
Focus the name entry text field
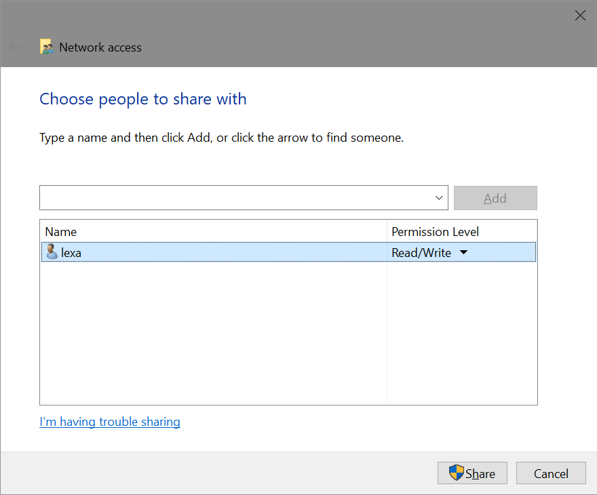click(x=234, y=198)
